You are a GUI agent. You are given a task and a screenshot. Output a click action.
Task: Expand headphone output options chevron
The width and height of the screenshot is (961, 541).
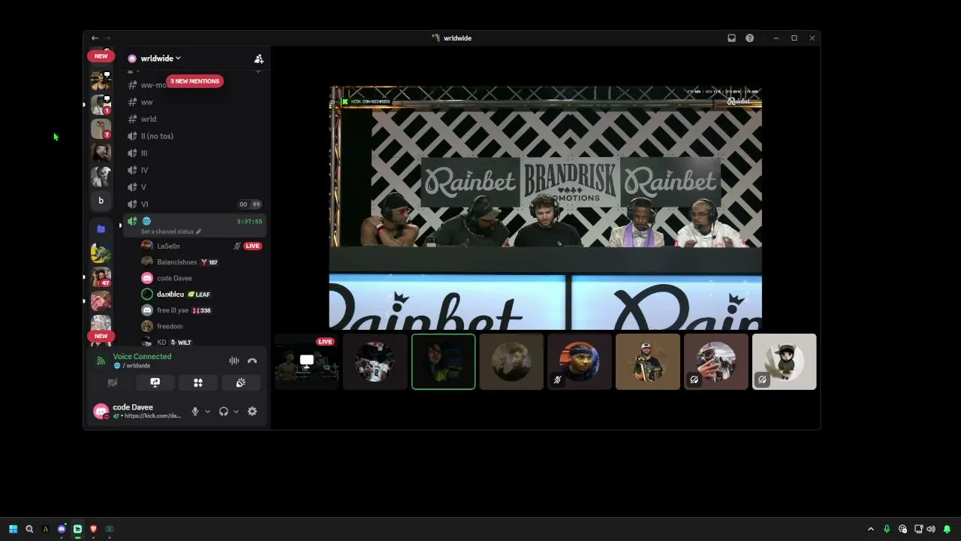tap(236, 411)
